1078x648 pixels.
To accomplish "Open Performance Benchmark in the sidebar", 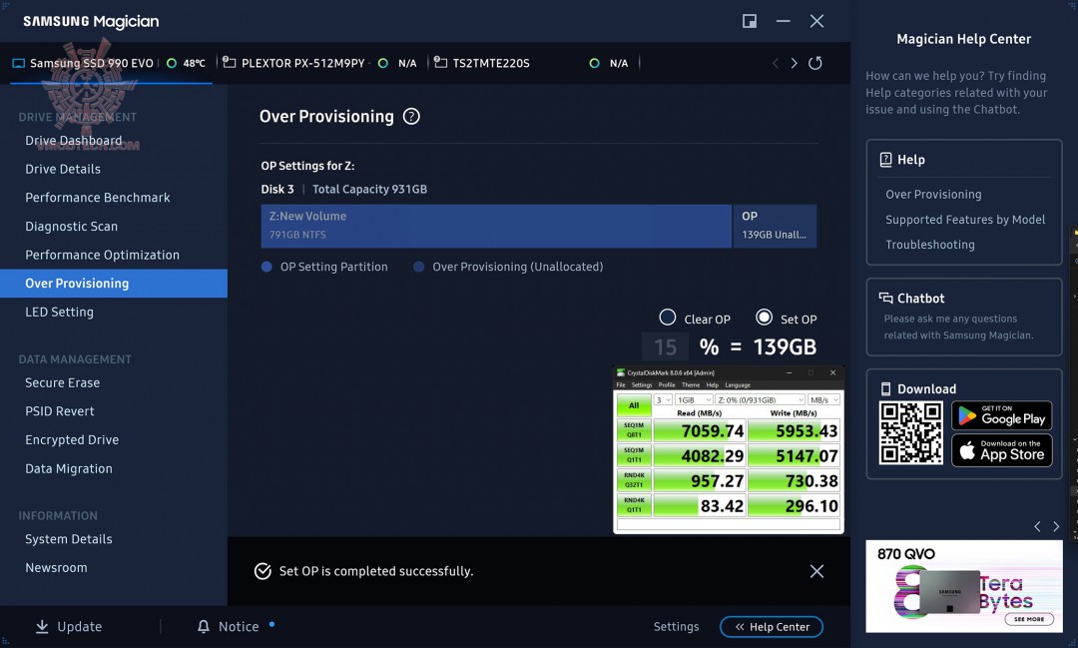I will tap(97, 197).
